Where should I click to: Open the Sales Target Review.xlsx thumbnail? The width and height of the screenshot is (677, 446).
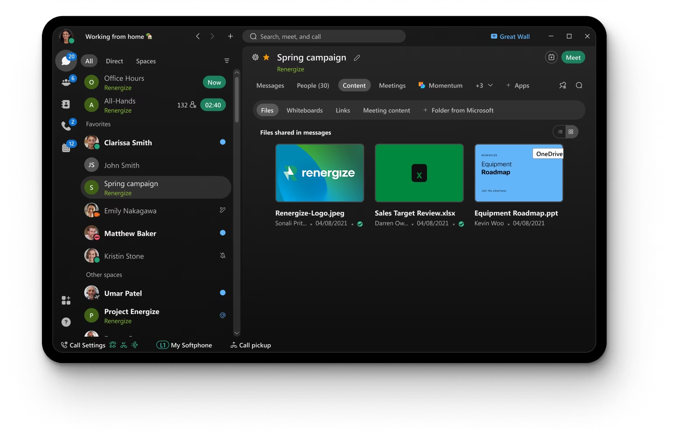point(419,173)
